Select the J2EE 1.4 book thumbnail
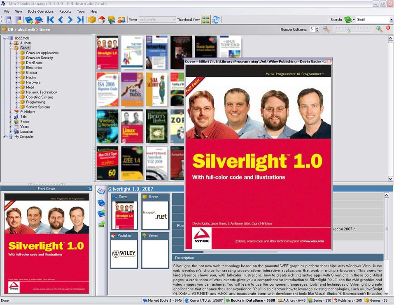394x305 pixels. (x=132, y=163)
